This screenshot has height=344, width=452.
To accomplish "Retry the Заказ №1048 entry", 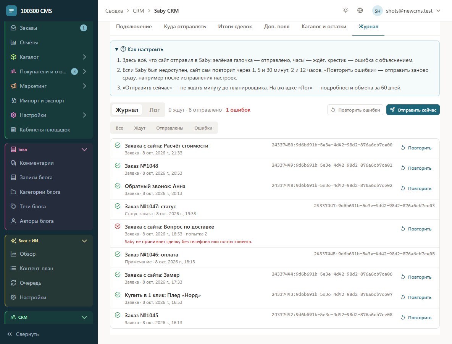I will (416, 168).
